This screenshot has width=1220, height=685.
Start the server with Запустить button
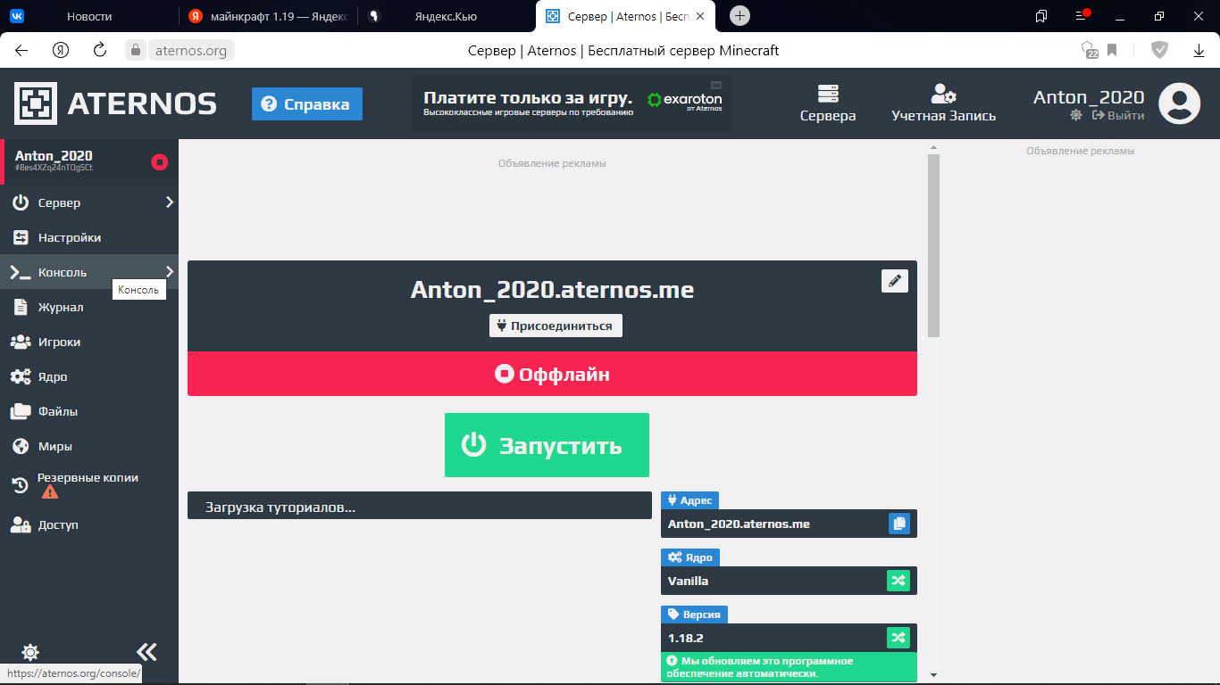547,445
